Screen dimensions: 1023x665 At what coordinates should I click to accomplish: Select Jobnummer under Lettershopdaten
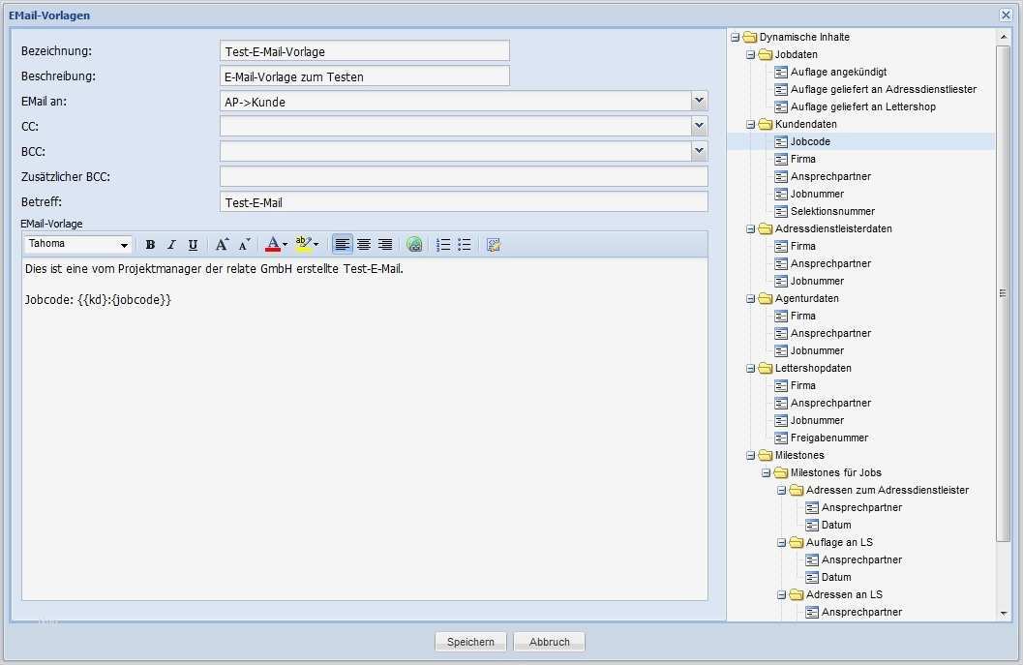(817, 420)
